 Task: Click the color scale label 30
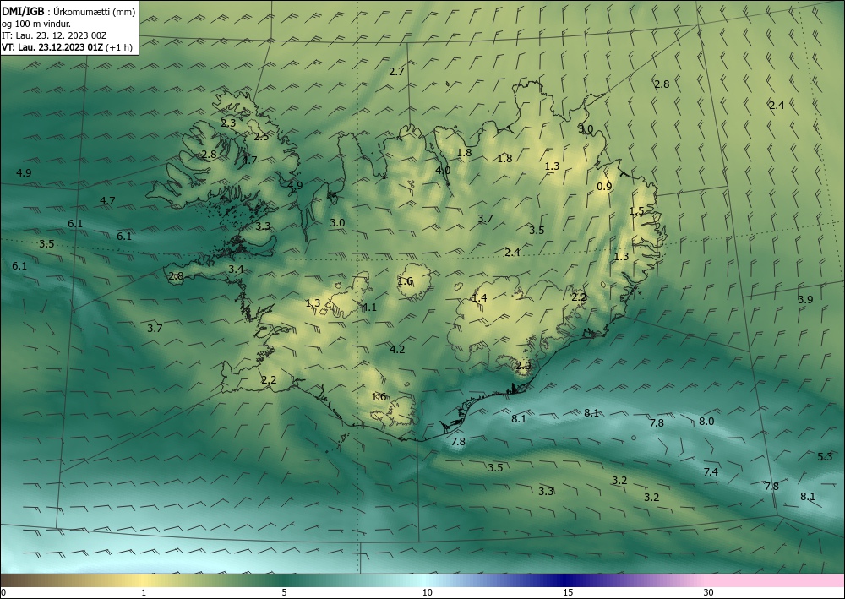tap(709, 592)
